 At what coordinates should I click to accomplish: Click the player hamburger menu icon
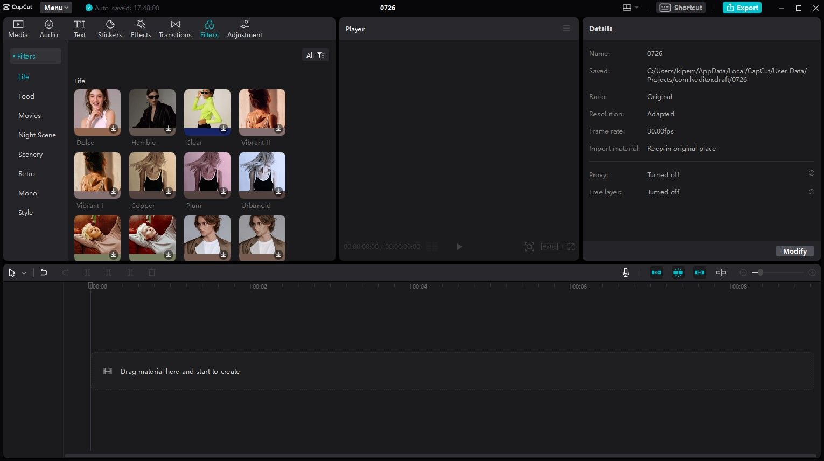tap(567, 29)
